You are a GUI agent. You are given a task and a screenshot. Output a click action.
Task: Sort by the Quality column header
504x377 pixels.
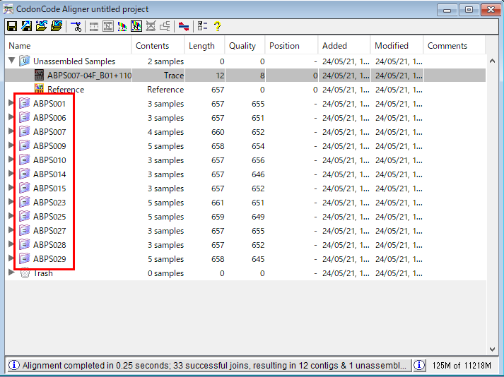pyautogui.click(x=242, y=46)
